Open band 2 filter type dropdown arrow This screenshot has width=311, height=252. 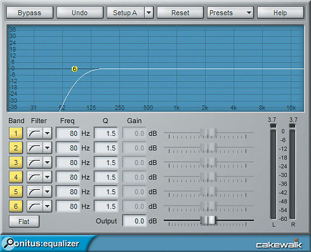[48, 148]
